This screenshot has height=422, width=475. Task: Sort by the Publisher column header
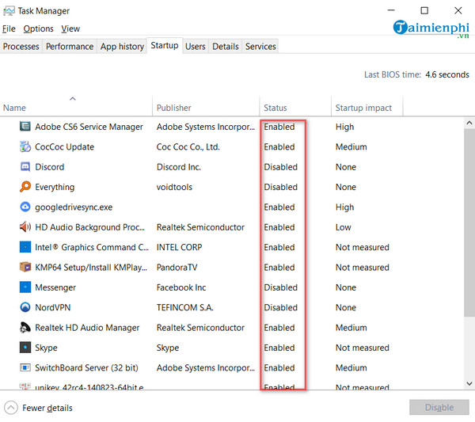pos(206,108)
